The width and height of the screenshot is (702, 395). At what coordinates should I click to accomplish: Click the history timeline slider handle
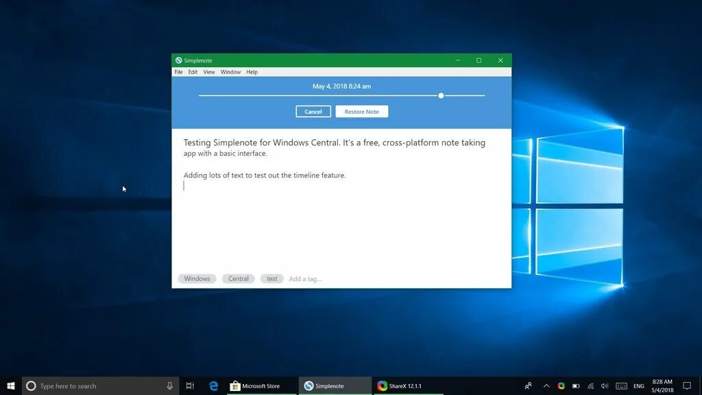pyautogui.click(x=441, y=95)
